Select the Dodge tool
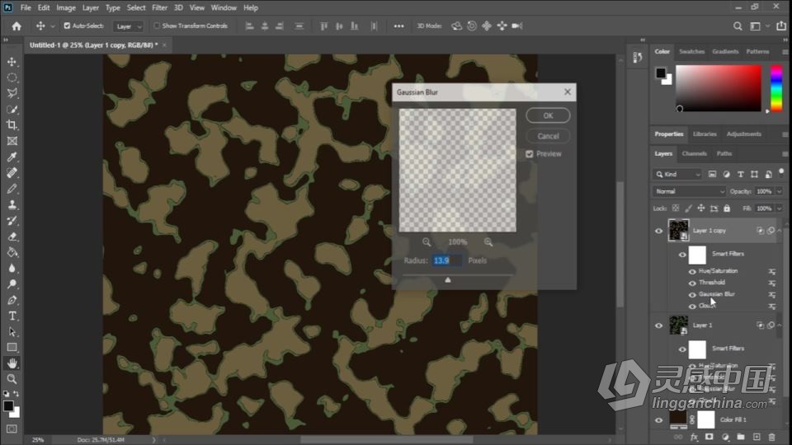792x445 pixels. [12, 284]
